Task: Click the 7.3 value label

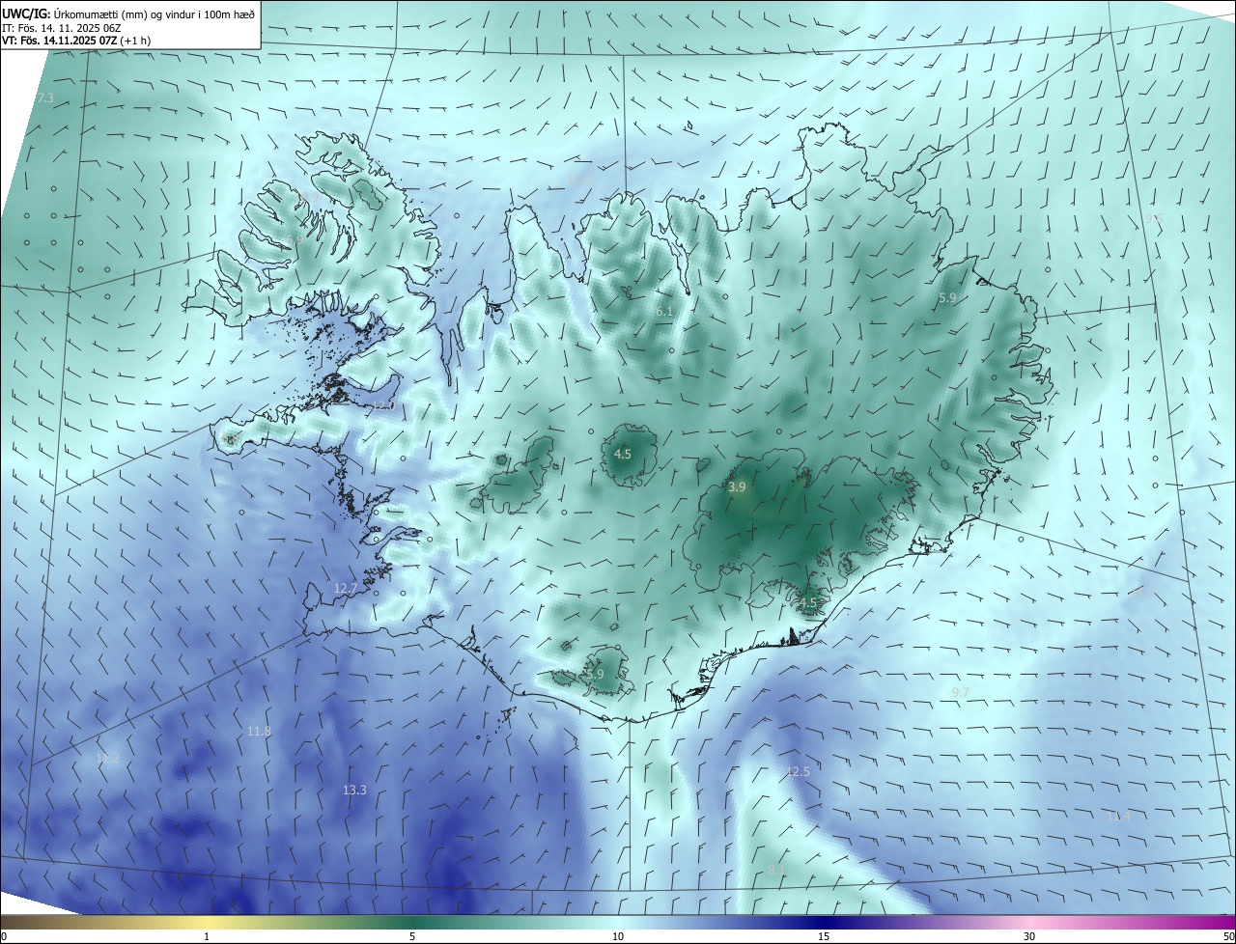Action: pos(45,98)
